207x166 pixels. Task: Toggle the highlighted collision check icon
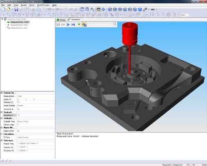(x=84, y=25)
